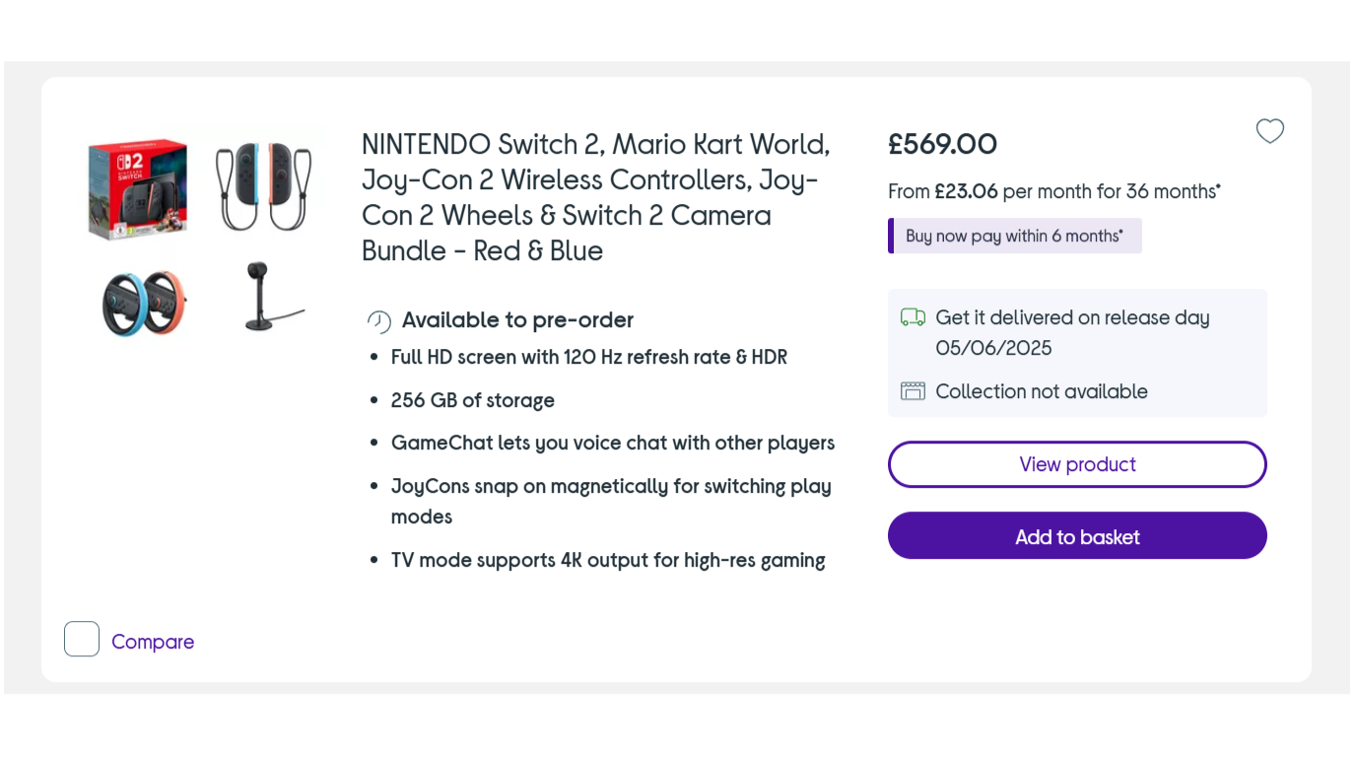This screenshot has width=1356, height=757.
Task: Open the Joy-Con 2 controllers image
Action: coord(263,186)
